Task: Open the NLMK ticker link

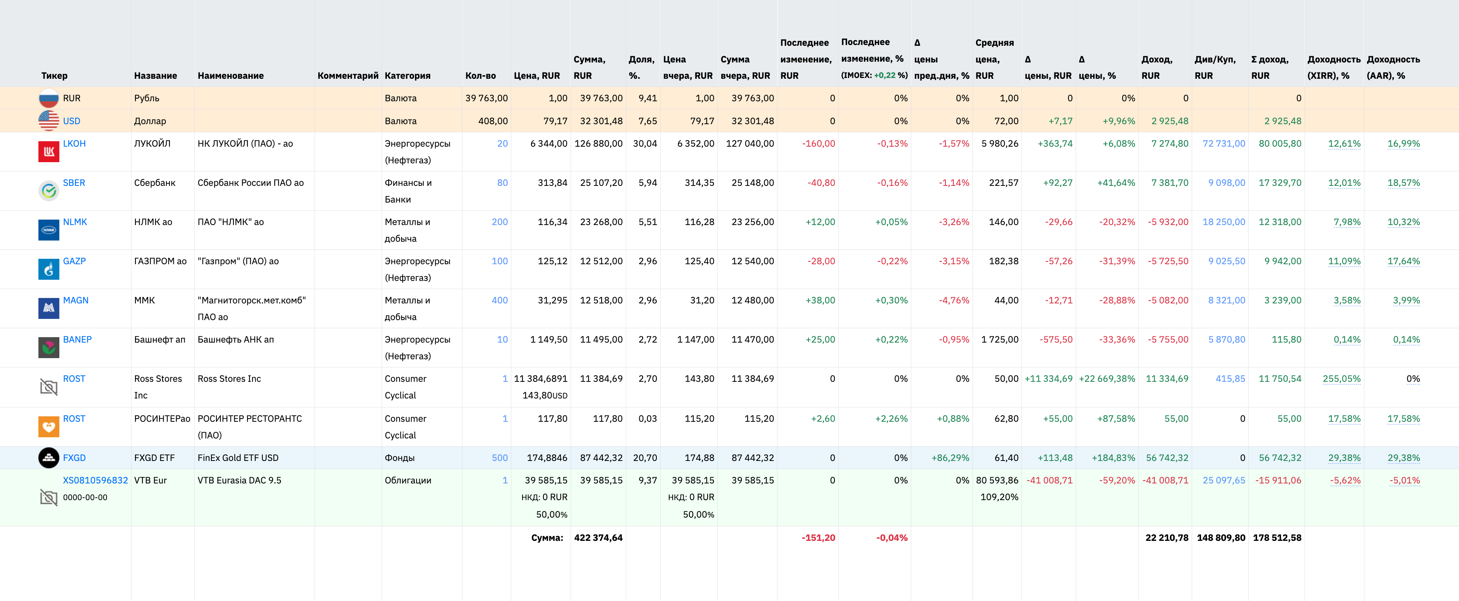Action: tap(75, 222)
